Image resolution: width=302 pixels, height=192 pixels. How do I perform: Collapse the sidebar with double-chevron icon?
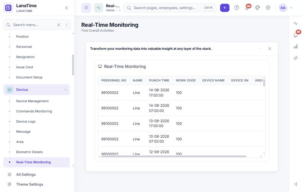click(66, 8)
